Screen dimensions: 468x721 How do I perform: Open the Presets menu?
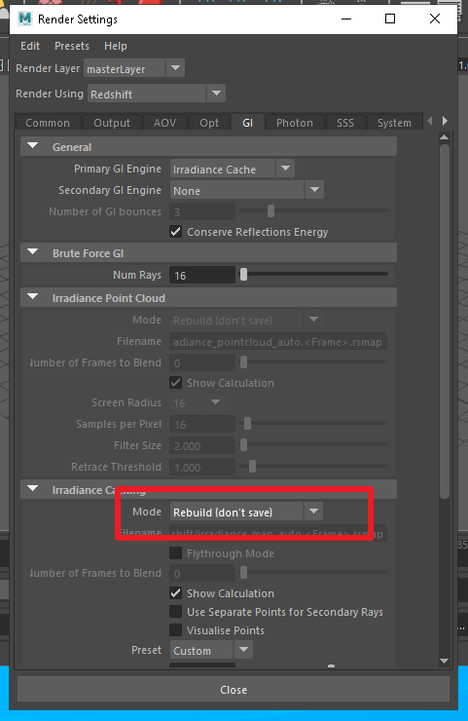[72, 46]
